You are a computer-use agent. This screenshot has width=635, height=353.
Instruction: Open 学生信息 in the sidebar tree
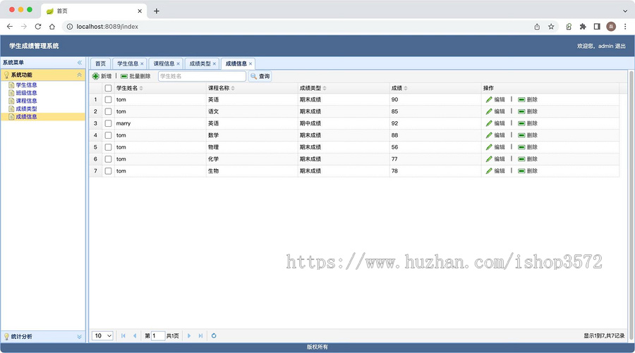click(26, 85)
